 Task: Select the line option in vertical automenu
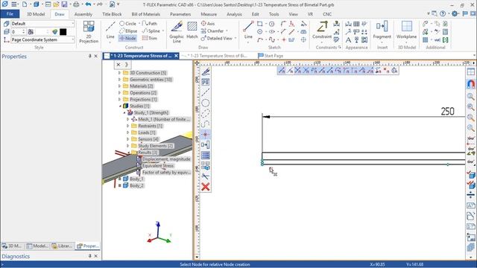point(206,92)
